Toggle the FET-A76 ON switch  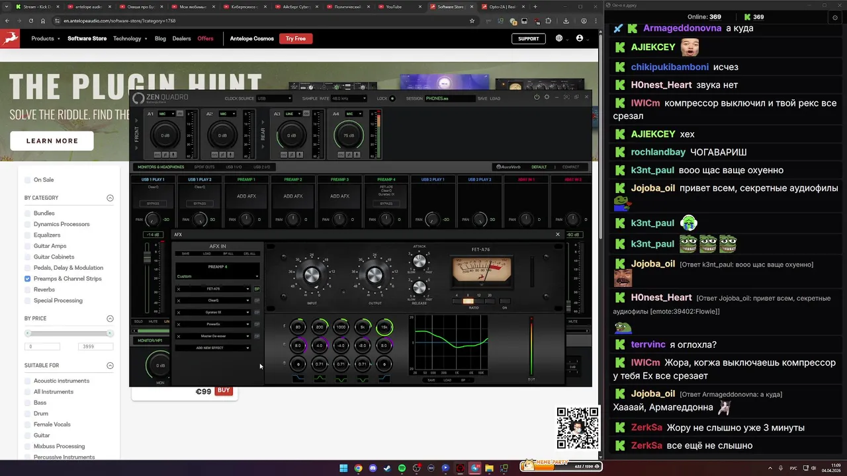pos(505,301)
